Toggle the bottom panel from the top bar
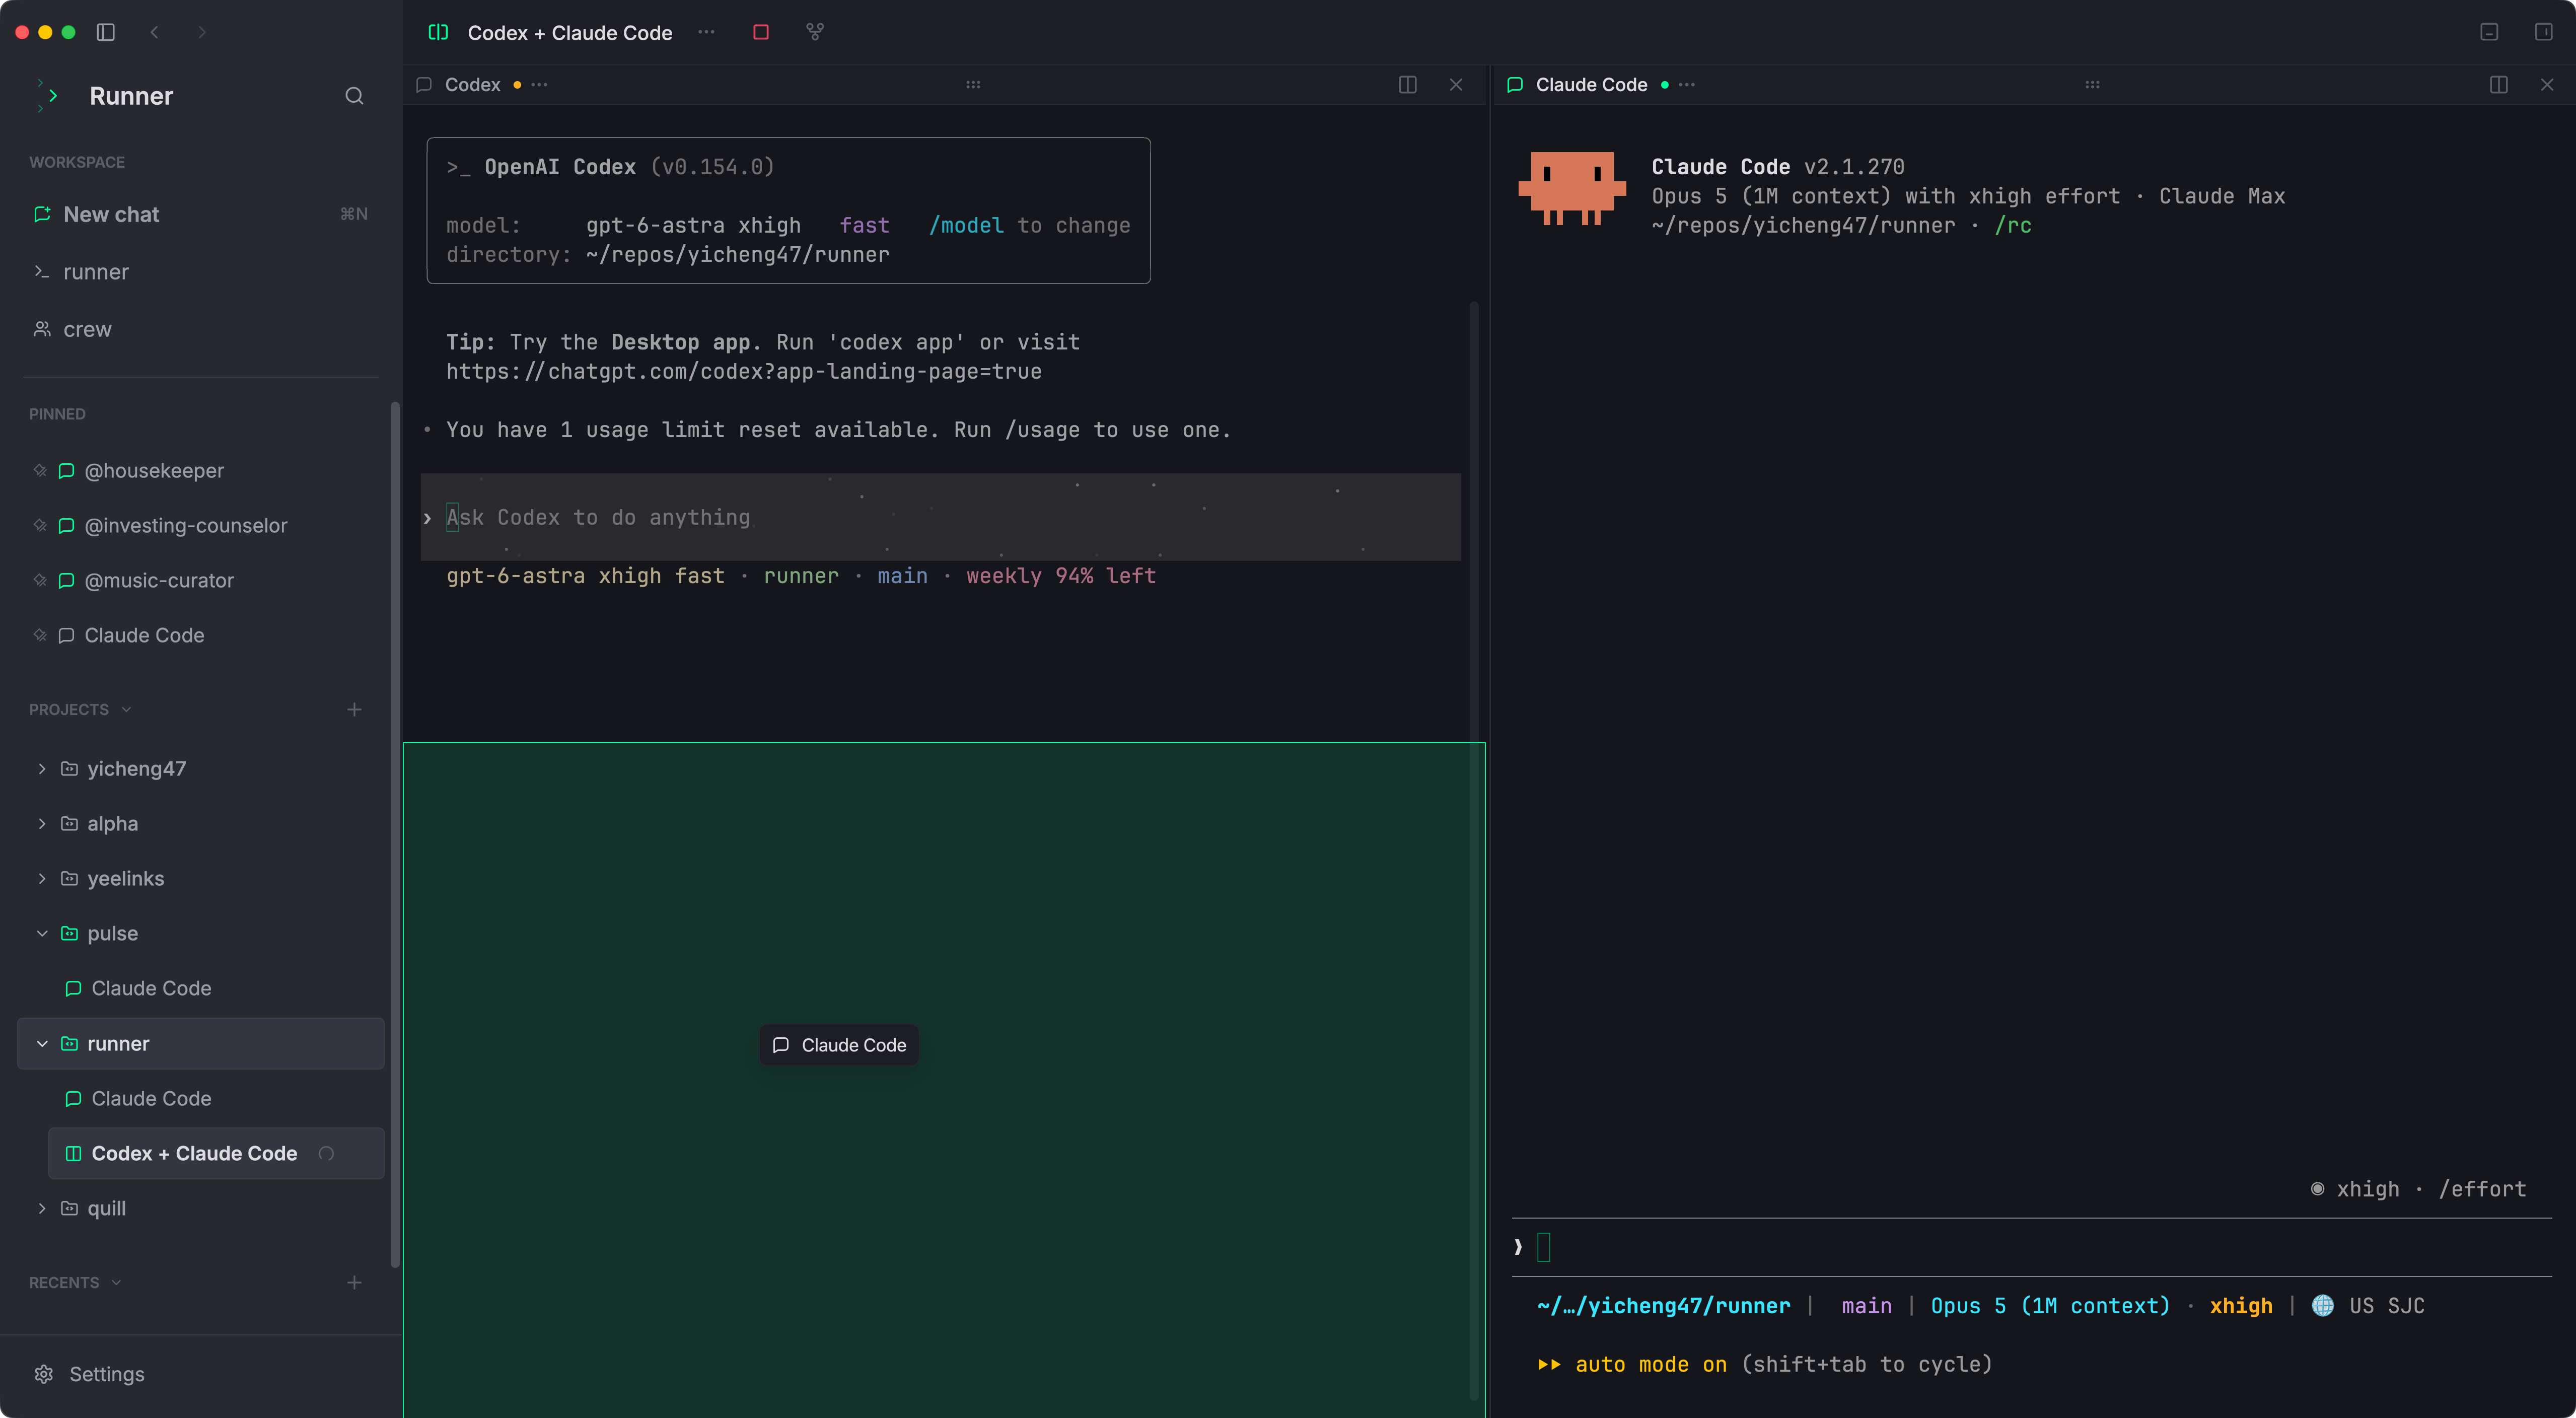Image resolution: width=2576 pixels, height=1418 pixels. (x=2490, y=32)
